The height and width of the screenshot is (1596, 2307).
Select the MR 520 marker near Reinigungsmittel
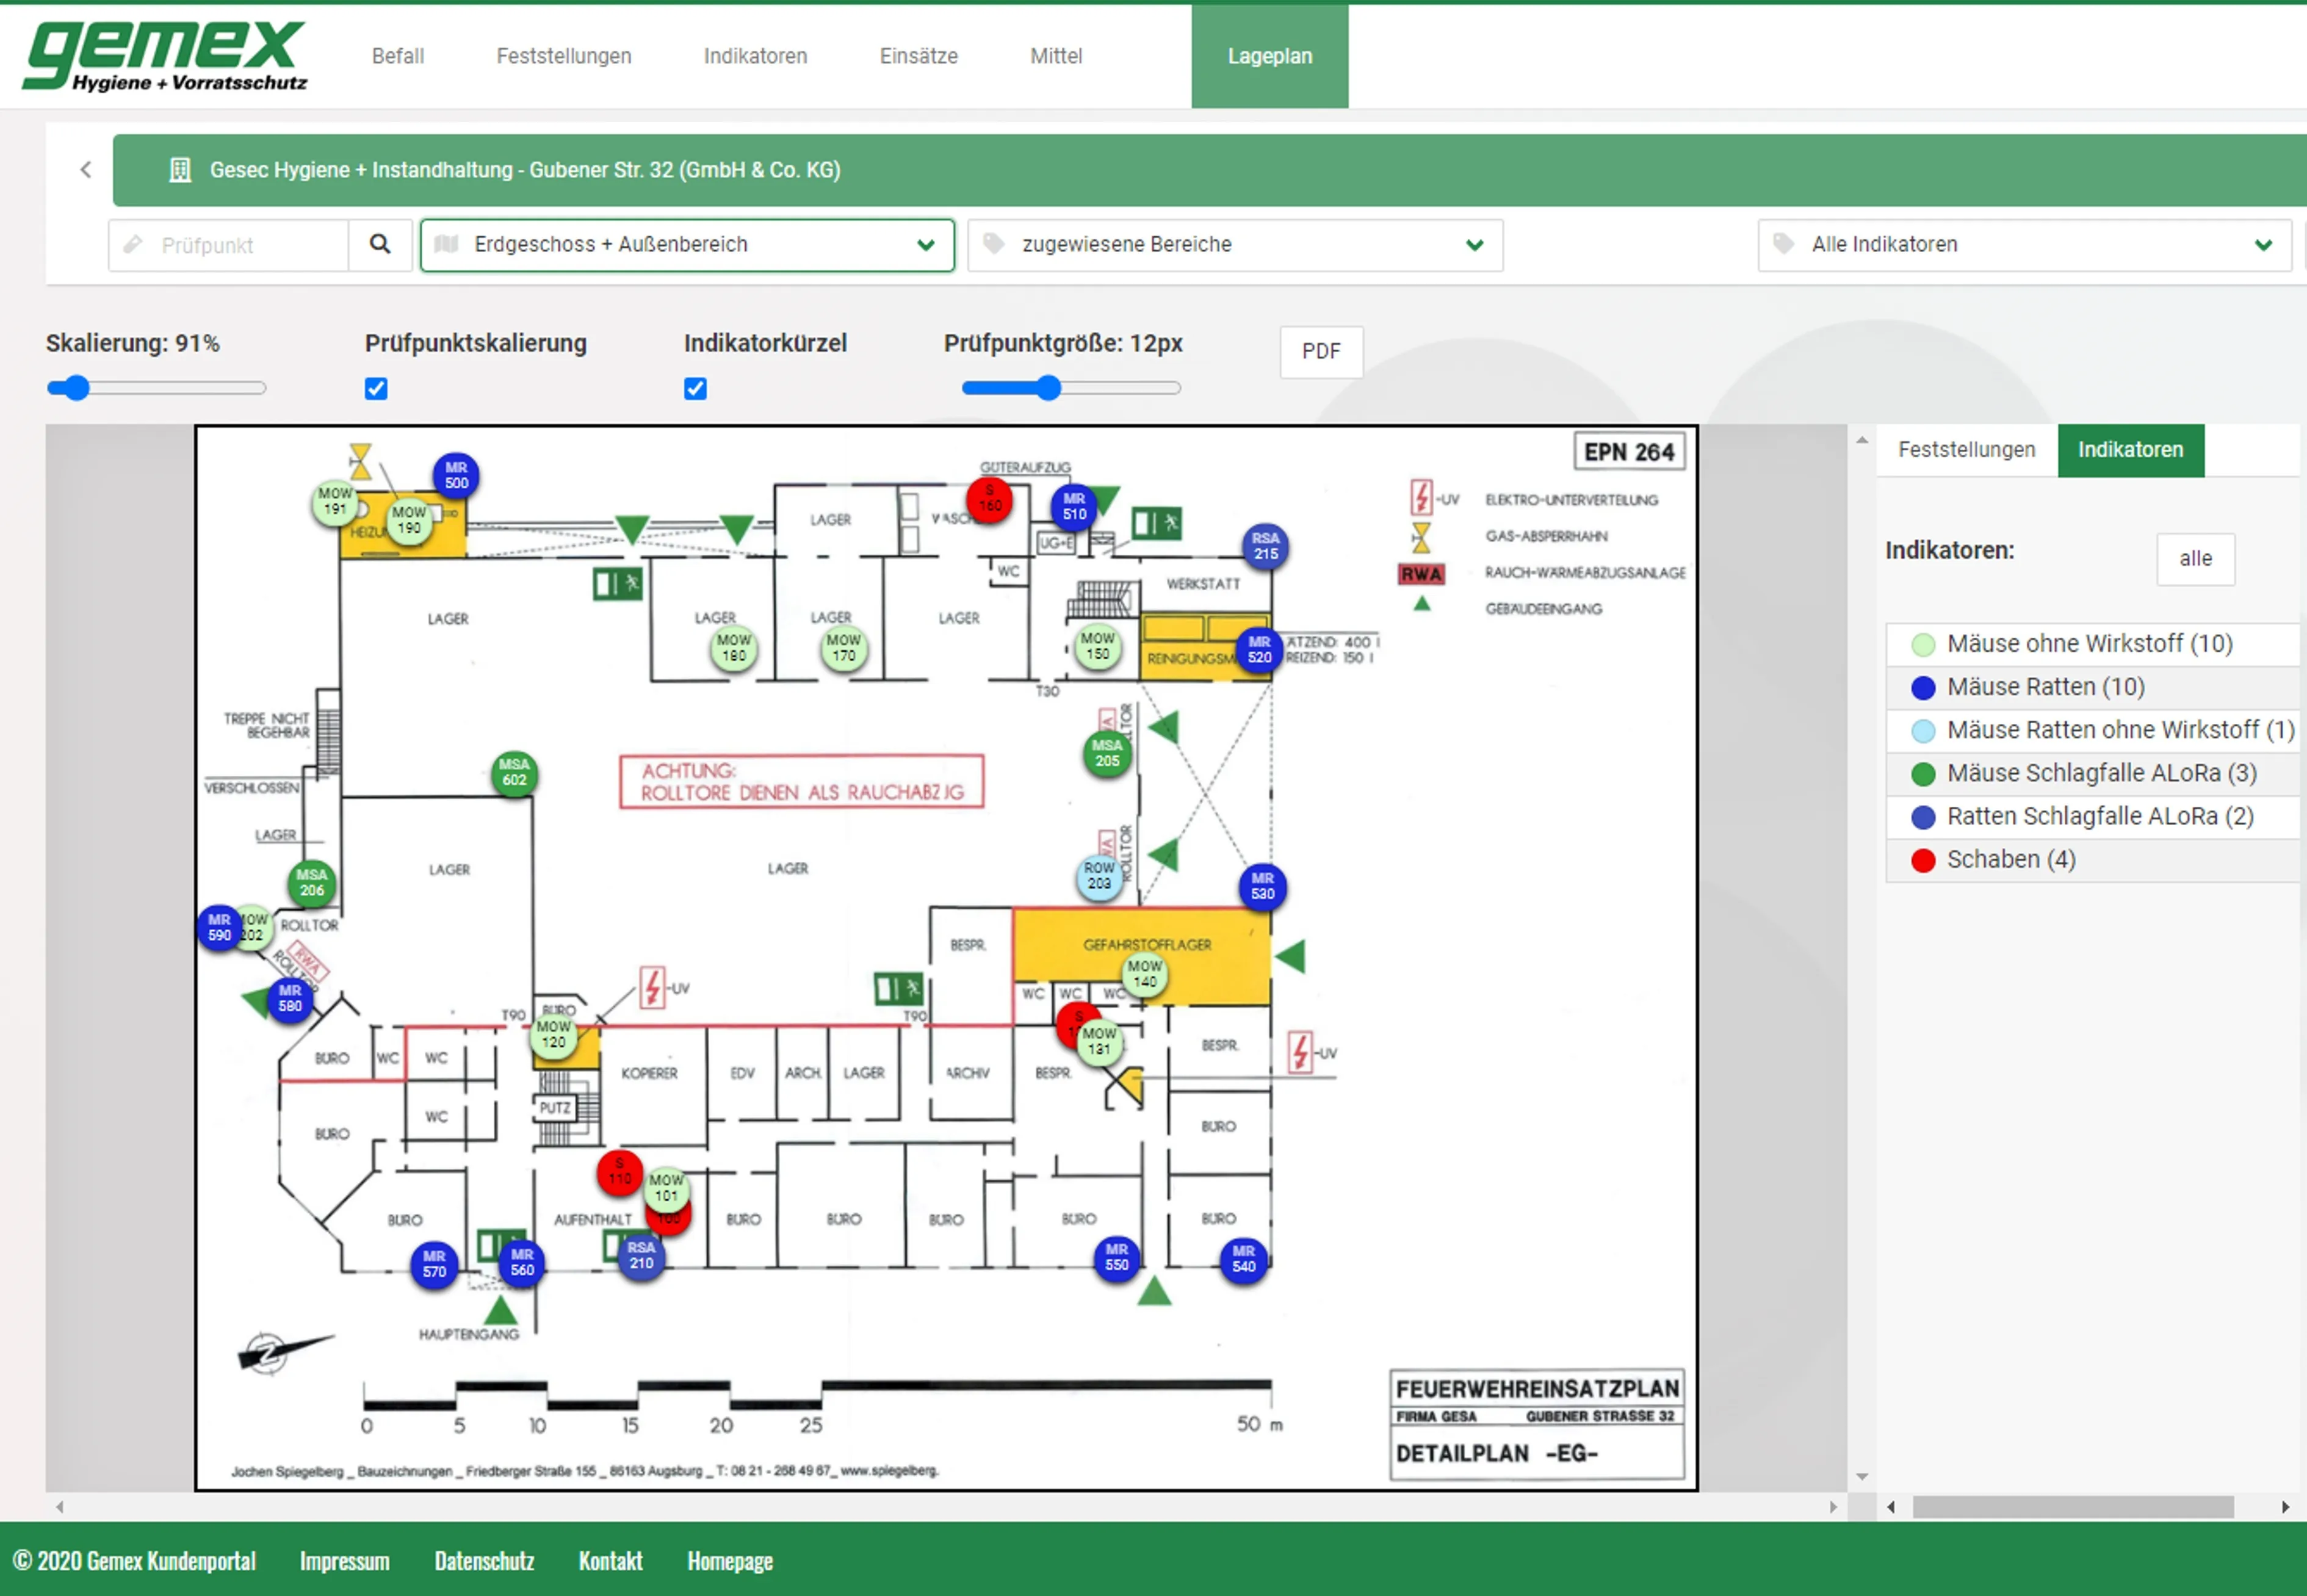pyautogui.click(x=1259, y=650)
